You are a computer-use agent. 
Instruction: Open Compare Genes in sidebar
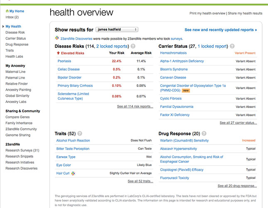17,117
